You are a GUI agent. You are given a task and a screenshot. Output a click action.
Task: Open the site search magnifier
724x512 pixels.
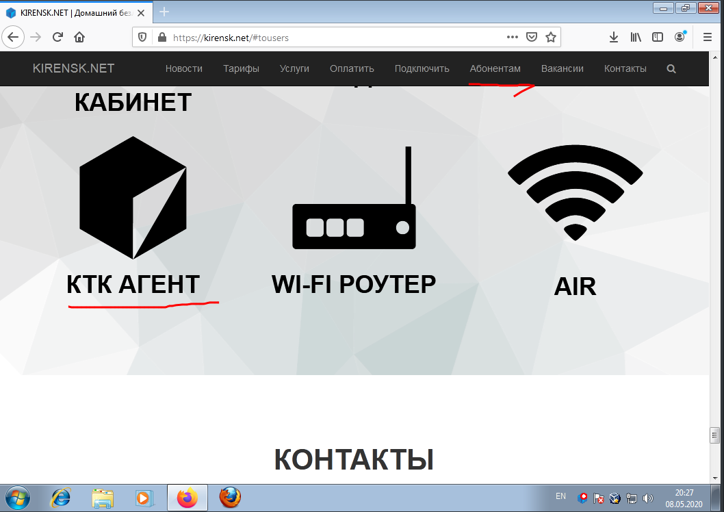click(x=671, y=68)
